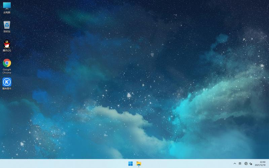Select the Google Chrome desktop shortcut icon
This screenshot has width=269, height=168.
(x=7, y=63)
